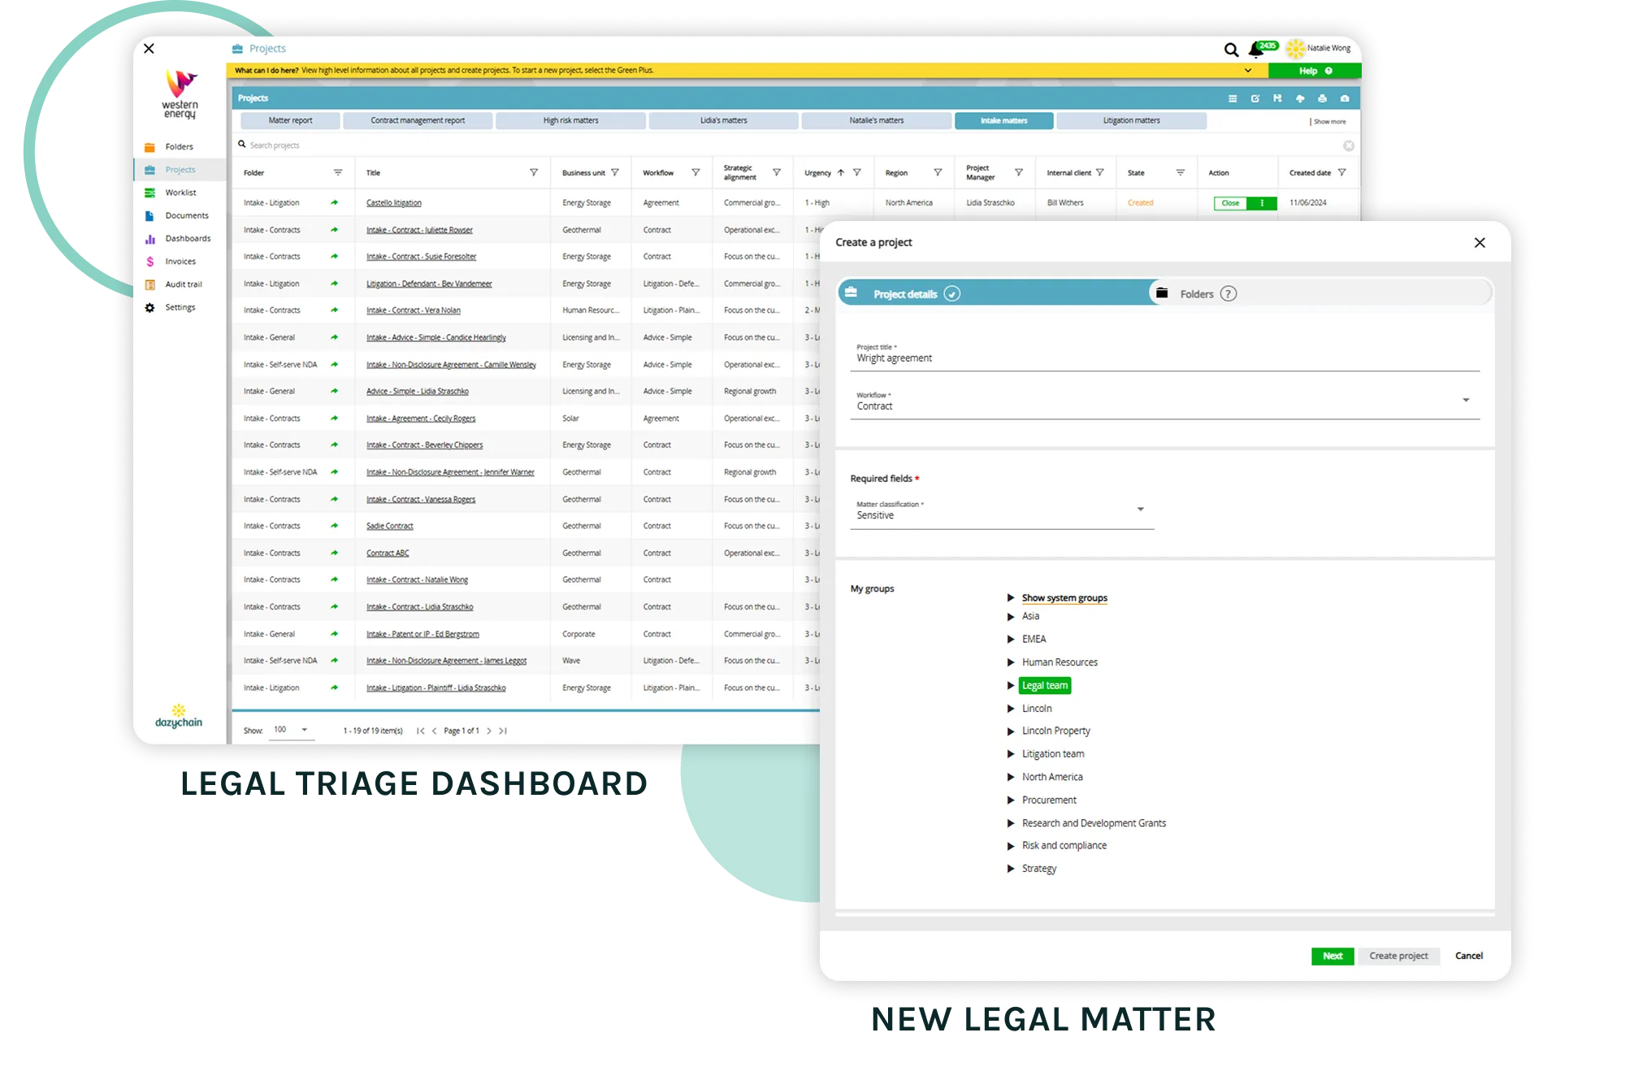The width and height of the screenshot is (1625, 1076).
Task: Open Natalie Wong's user avatar menu
Action: tap(1295, 49)
